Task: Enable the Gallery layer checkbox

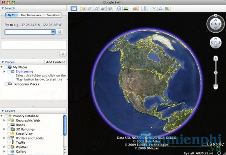Action: (9, 151)
